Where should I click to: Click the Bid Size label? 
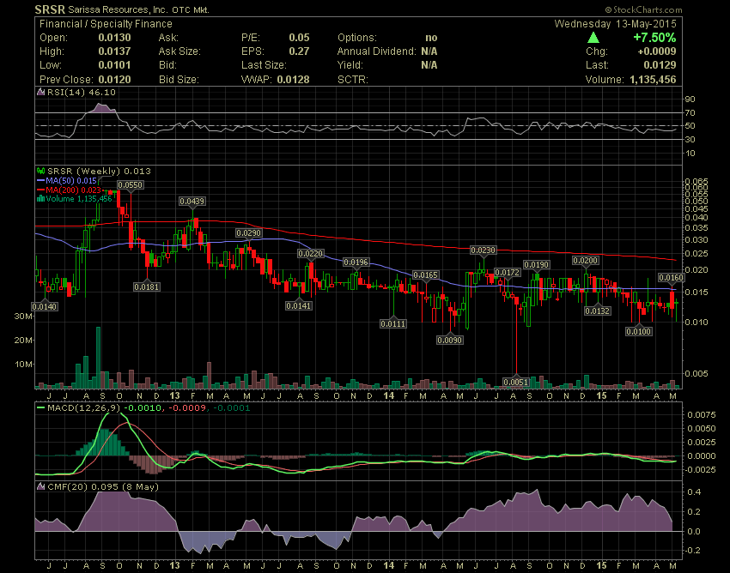coord(179,80)
